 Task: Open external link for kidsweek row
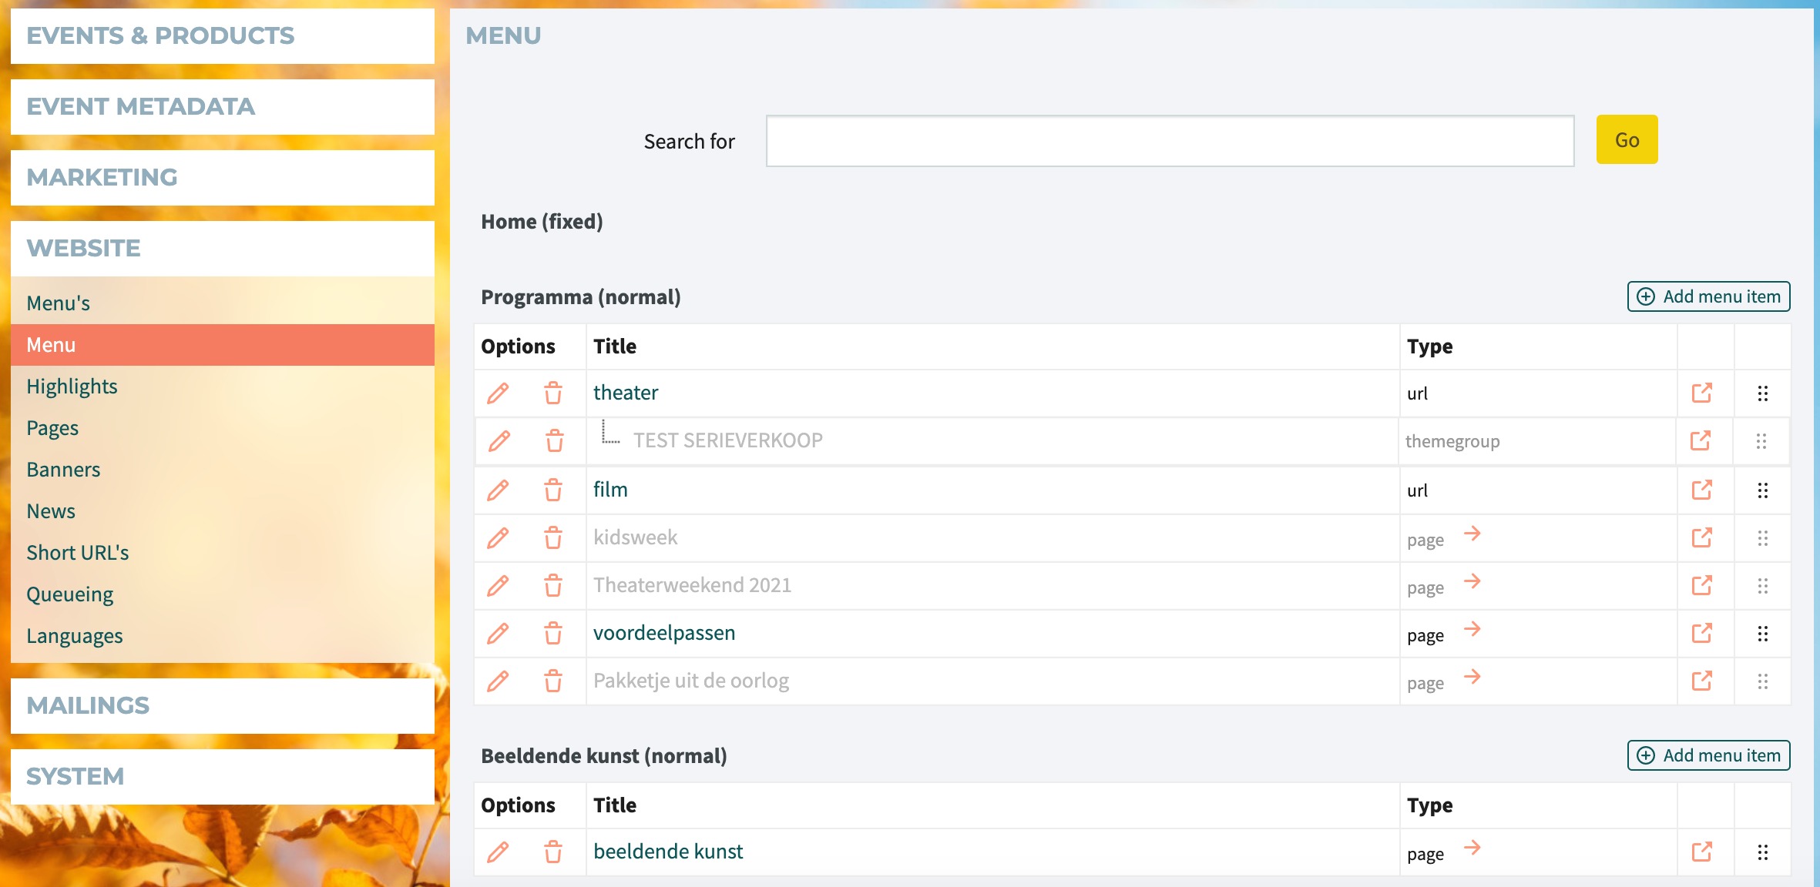[1701, 537]
